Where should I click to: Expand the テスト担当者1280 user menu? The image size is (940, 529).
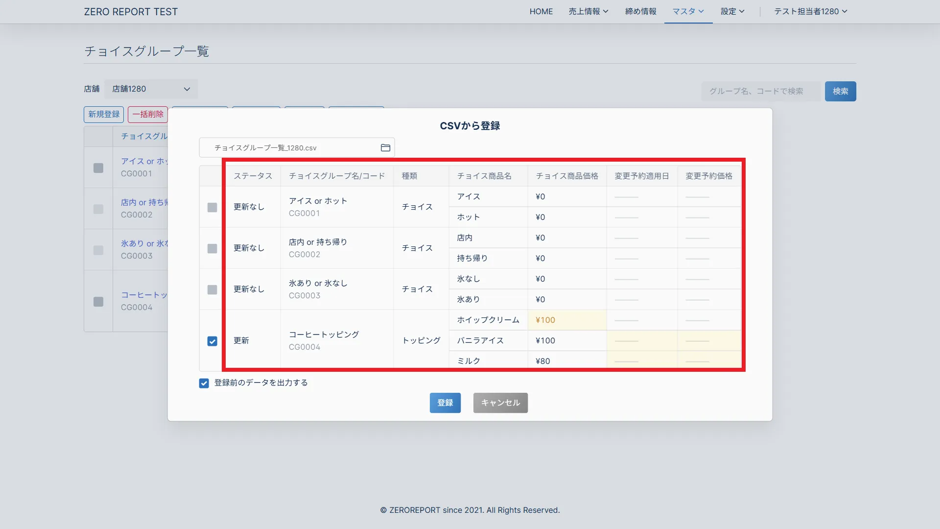810,11
